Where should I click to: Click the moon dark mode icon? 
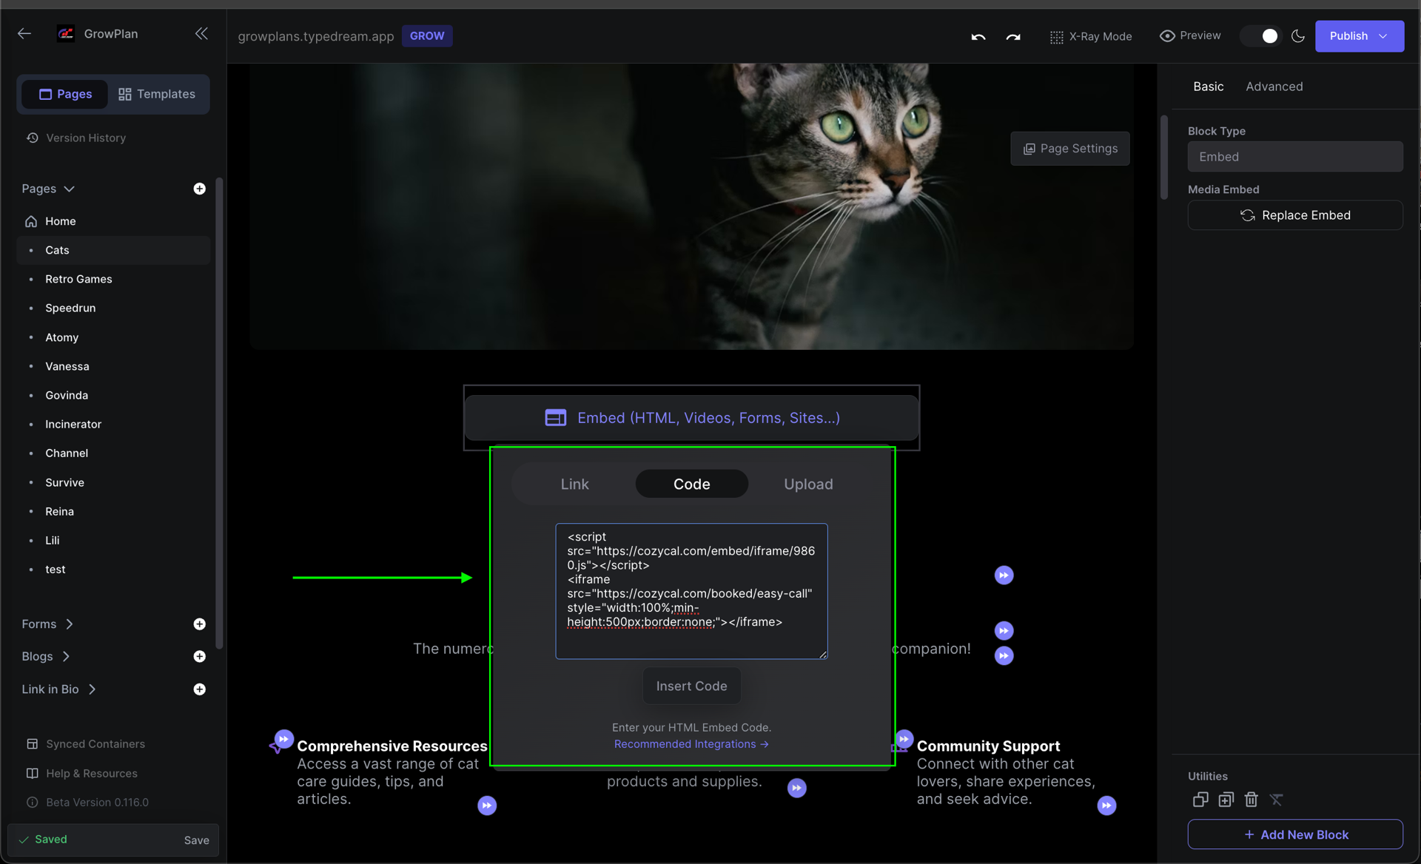[1298, 36]
